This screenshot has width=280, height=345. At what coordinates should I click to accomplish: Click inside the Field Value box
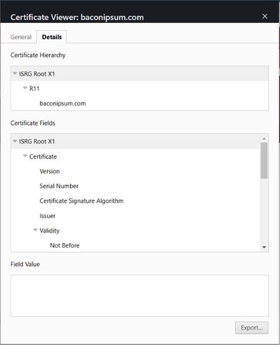[x=139, y=295]
